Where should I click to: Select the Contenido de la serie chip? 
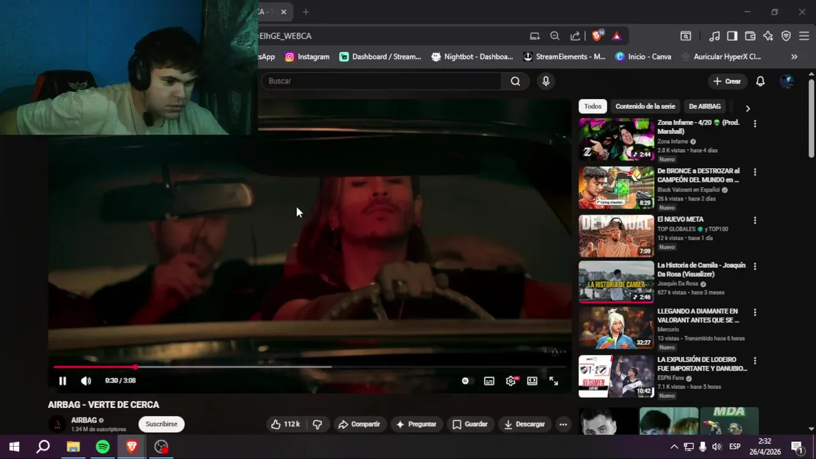pyautogui.click(x=645, y=106)
